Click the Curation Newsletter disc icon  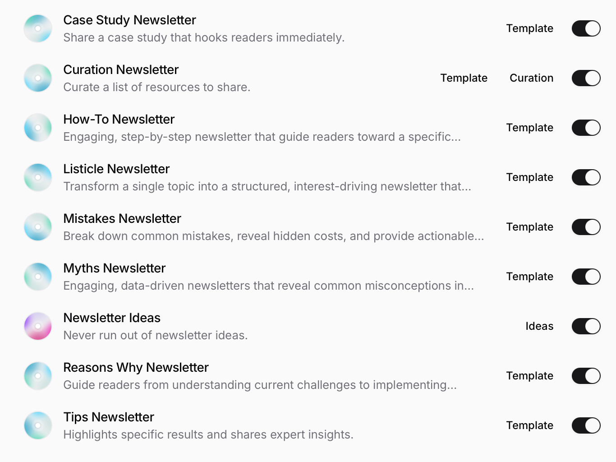pos(38,78)
